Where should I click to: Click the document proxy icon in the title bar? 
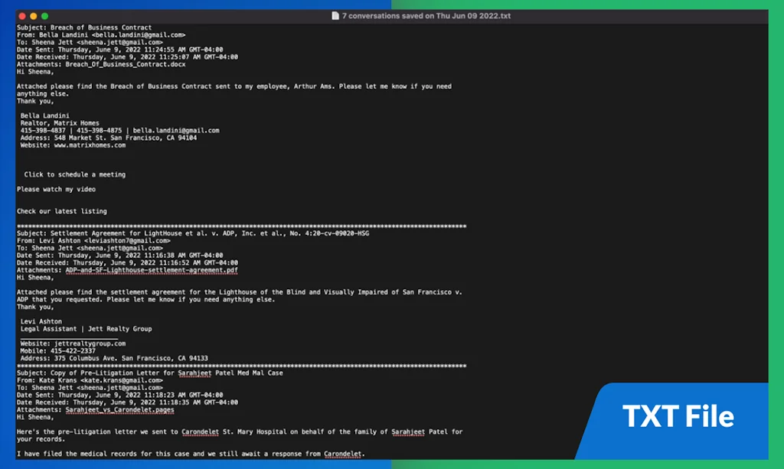coord(335,15)
